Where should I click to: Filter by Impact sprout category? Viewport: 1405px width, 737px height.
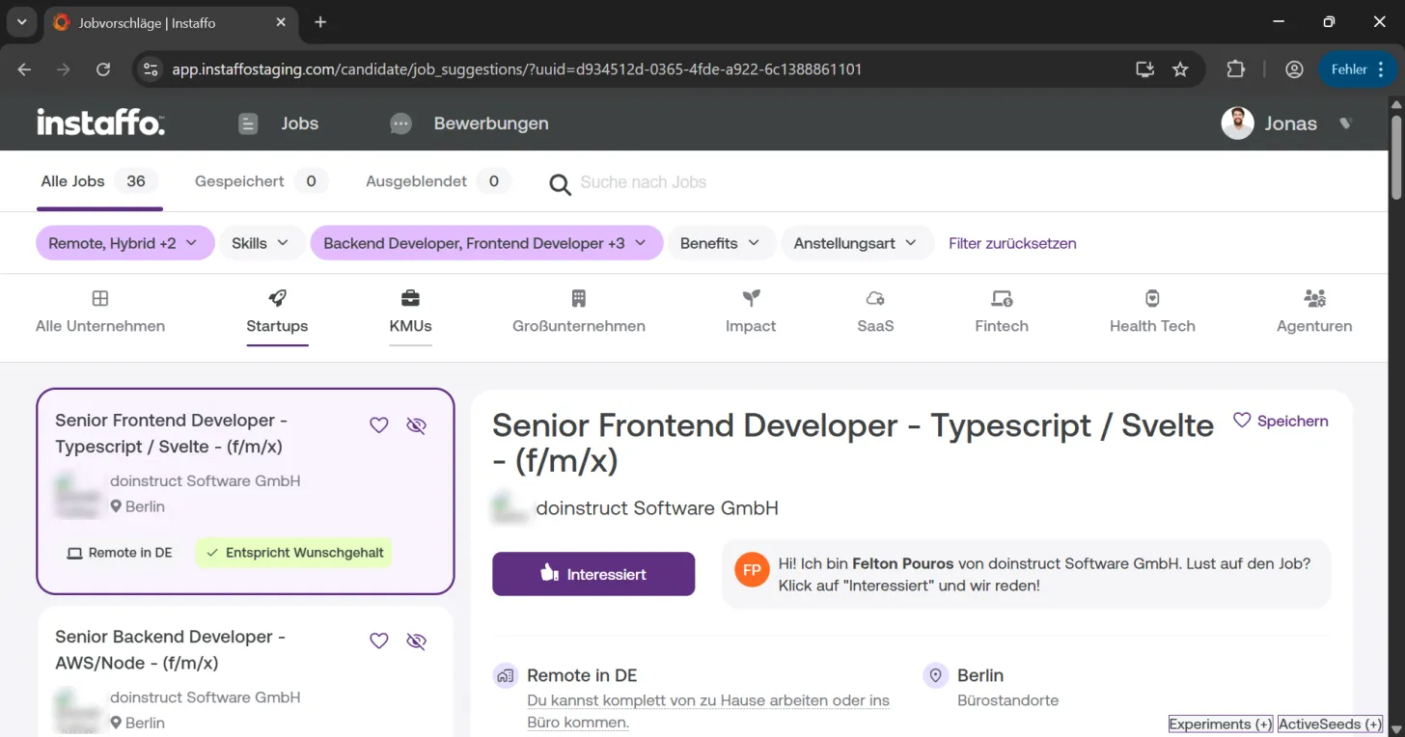pos(751,312)
